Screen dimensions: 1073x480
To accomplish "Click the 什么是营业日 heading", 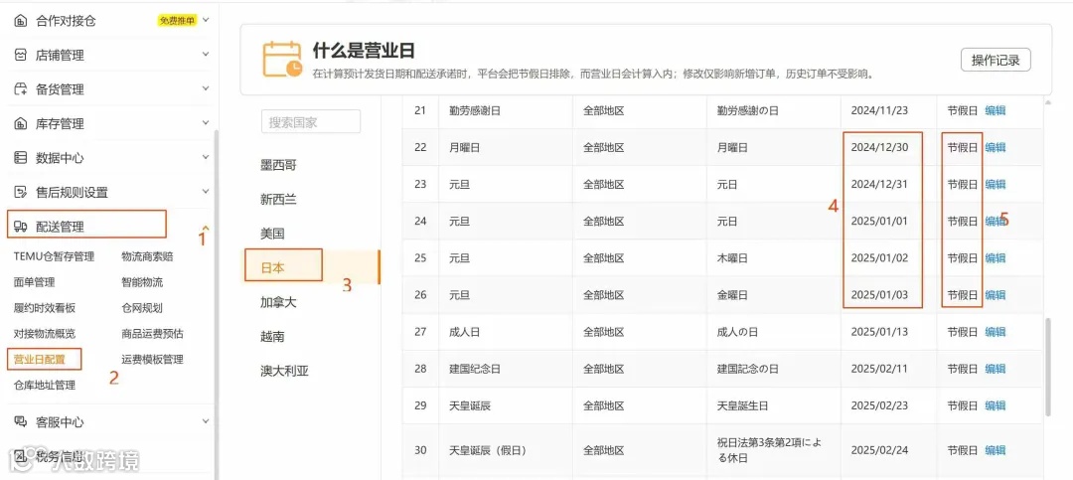I will (x=364, y=50).
